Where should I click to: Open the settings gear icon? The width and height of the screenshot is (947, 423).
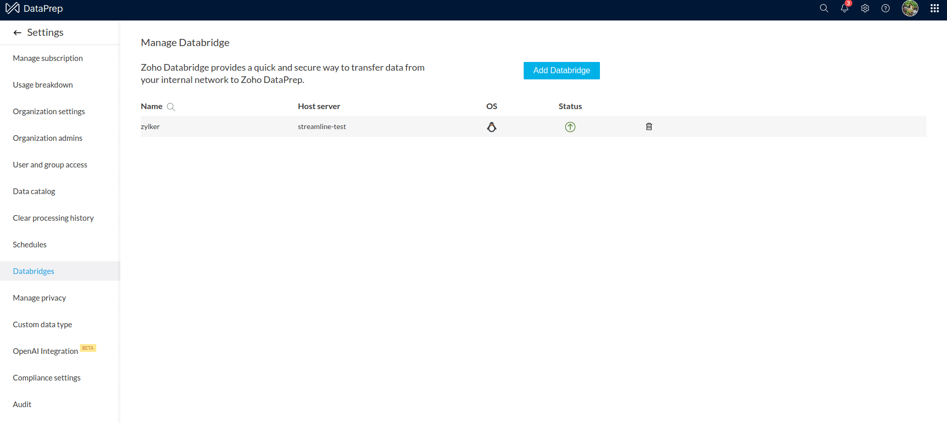pyautogui.click(x=865, y=8)
